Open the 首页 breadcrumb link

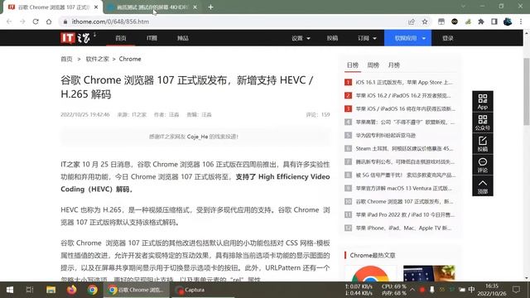[66, 59]
